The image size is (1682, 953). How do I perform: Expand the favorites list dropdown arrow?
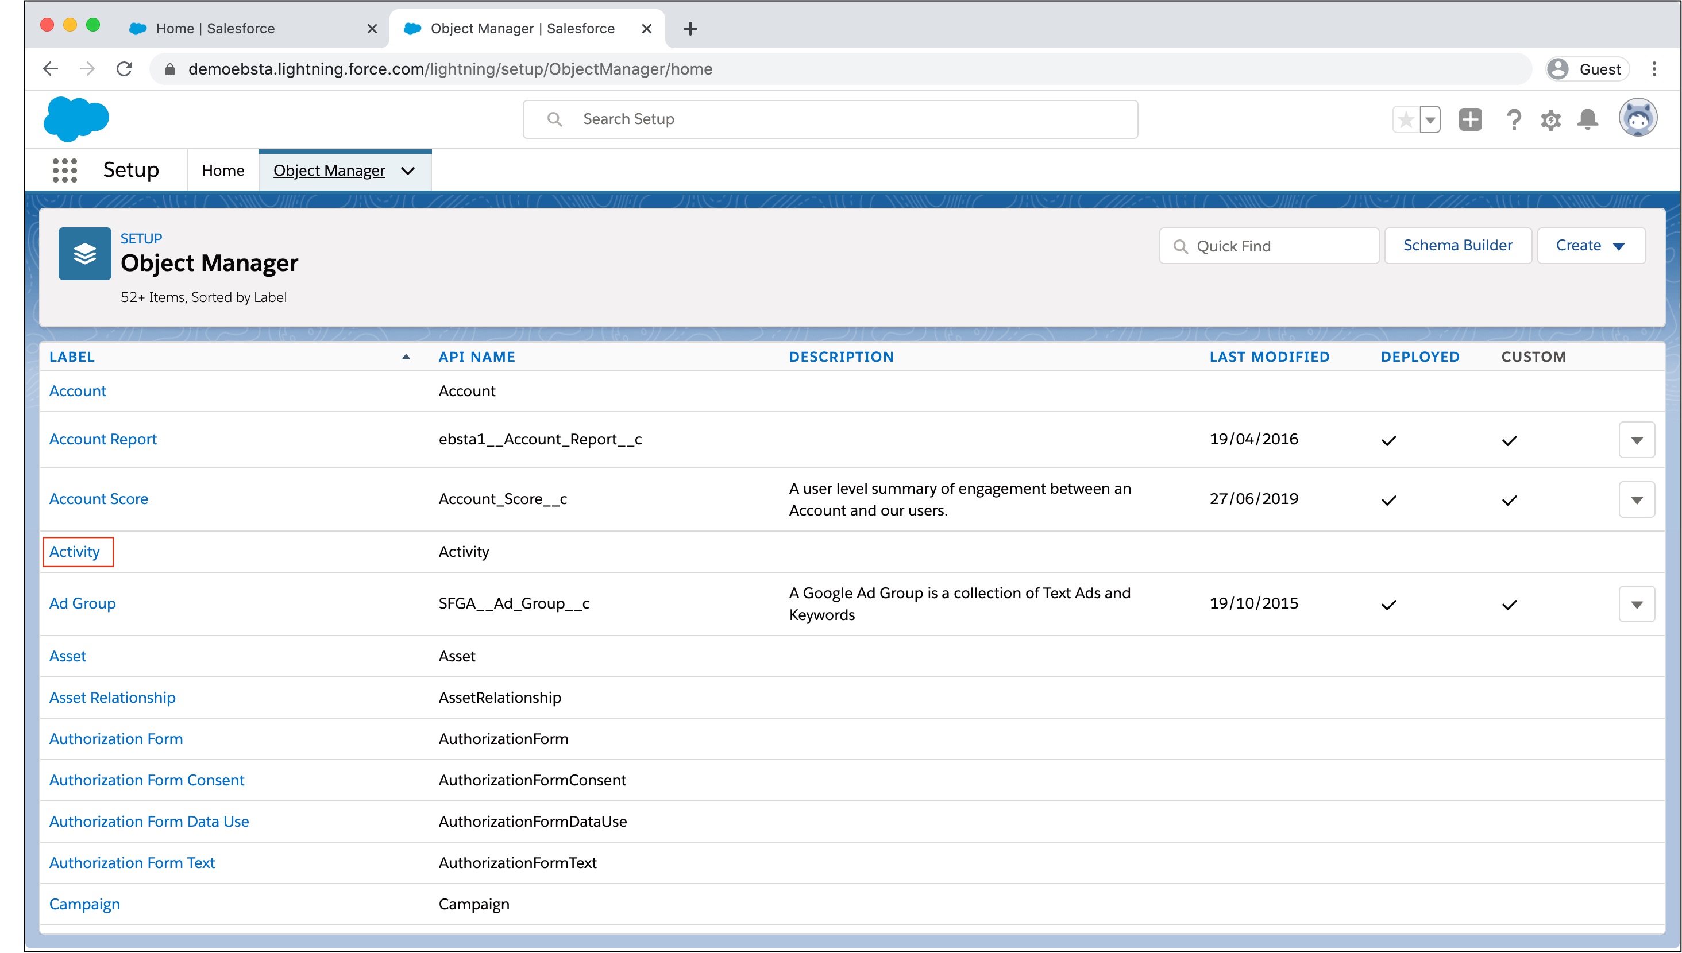1430,120
